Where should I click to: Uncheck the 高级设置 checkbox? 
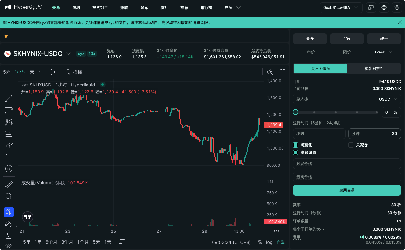pyautogui.click(x=295, y=153)
